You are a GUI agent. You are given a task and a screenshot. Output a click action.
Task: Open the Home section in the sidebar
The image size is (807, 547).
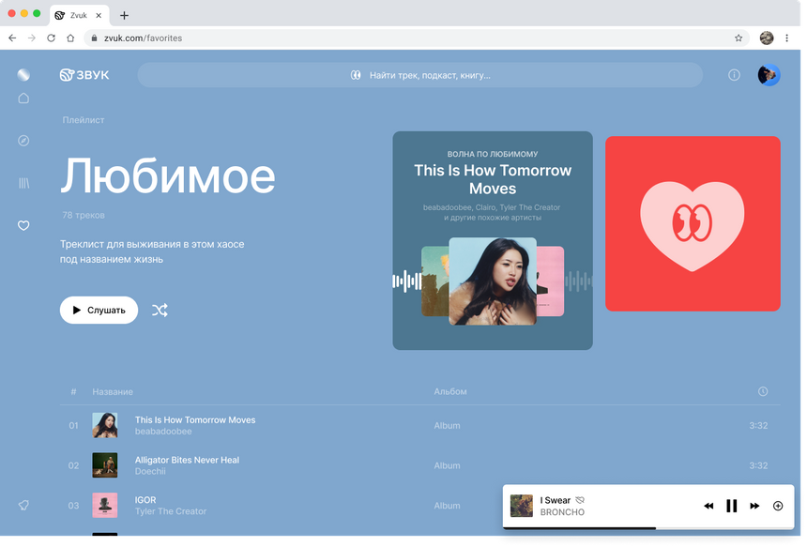[23, 98]
